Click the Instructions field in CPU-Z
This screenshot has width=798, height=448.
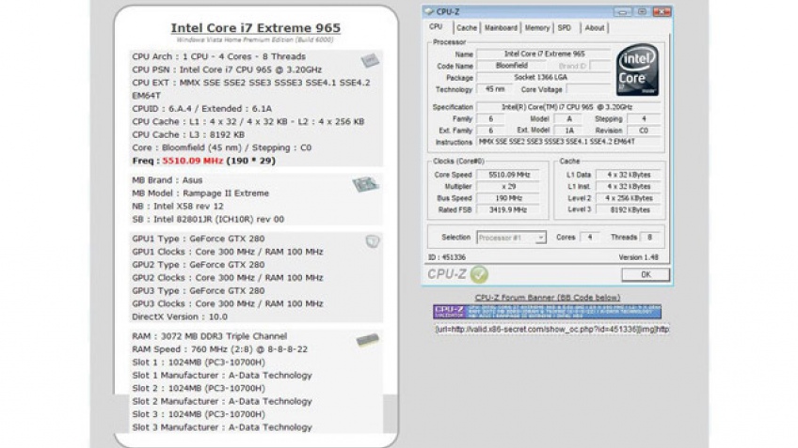point(569,142)
